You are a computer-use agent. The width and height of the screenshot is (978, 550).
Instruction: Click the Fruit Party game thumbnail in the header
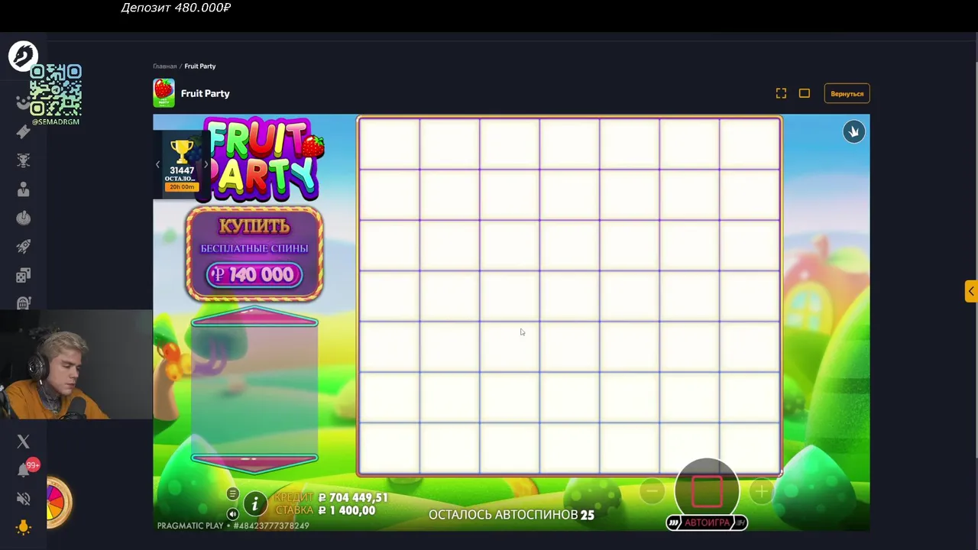[x=164, y=93]
